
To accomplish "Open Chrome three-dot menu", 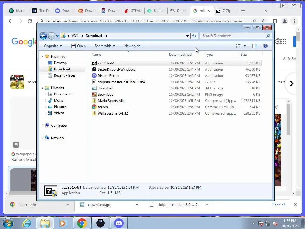I will (294, 21).
